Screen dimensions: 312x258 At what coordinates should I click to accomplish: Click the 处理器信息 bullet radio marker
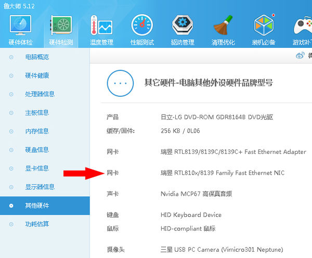11,94
